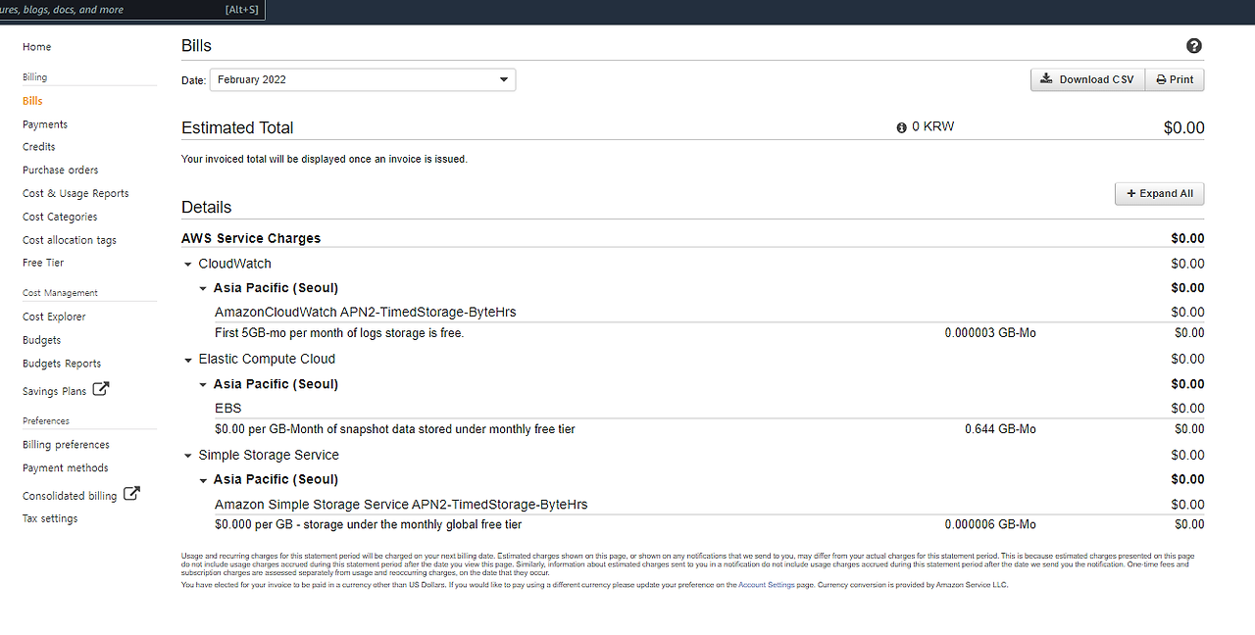This screenshot has width=1255, height=635.
Task: Collapse the Elastic Compute Cloud section
Action: click(x=188, y=361)
